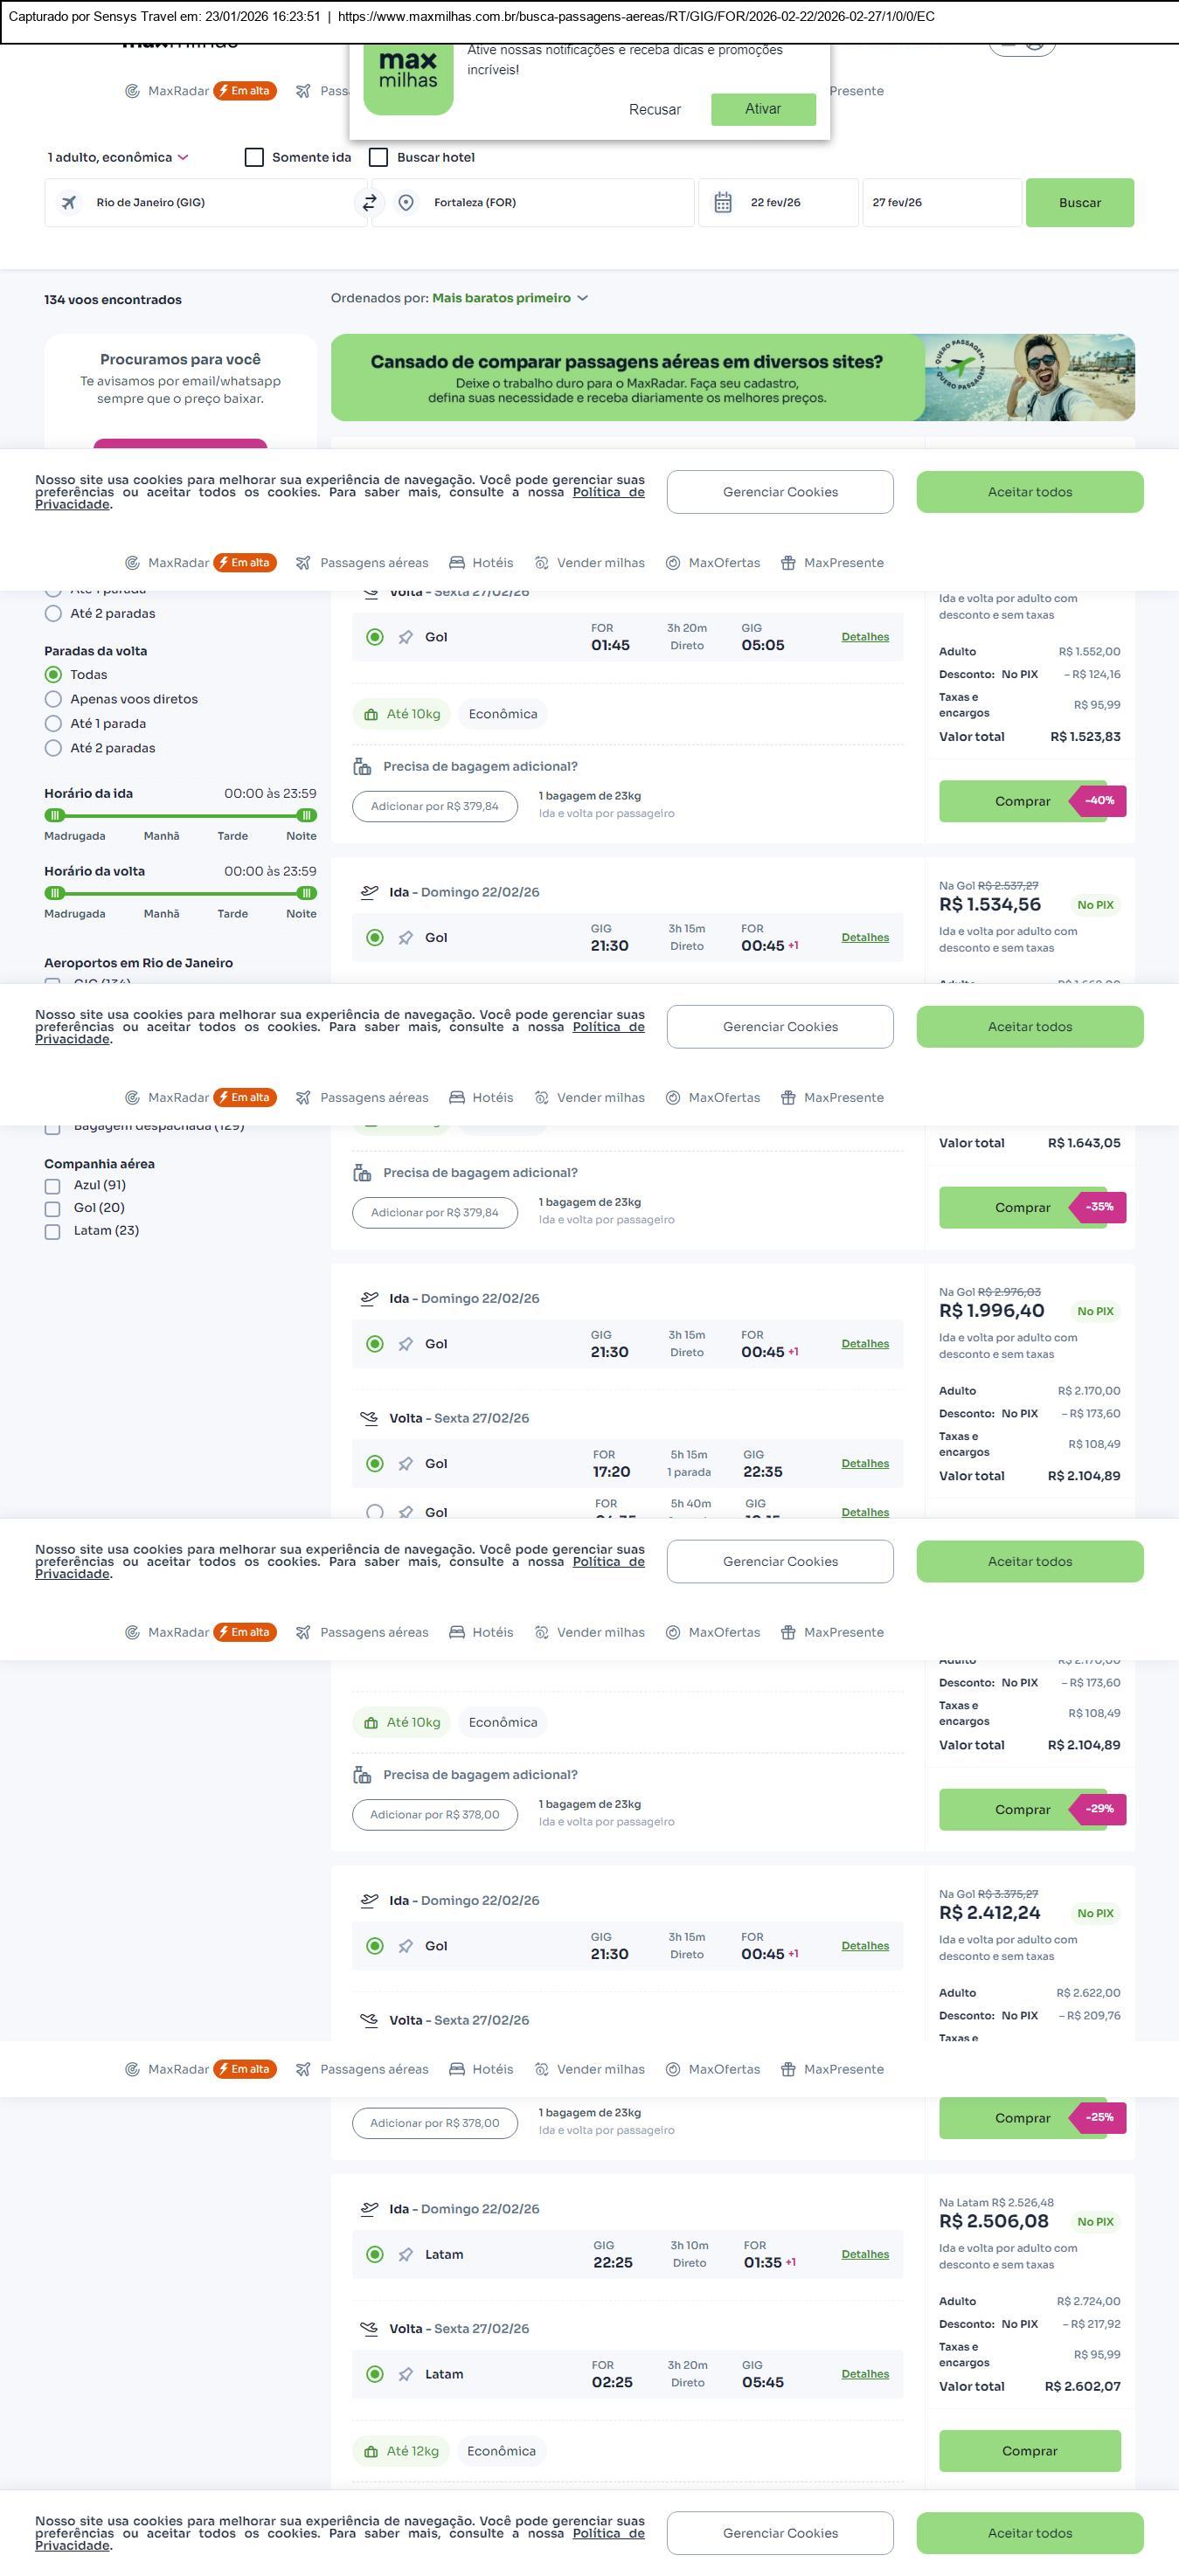Open the '1 adulto, econômica' passenger dropdown
Screen dimensions: 1179x2576
118,158
